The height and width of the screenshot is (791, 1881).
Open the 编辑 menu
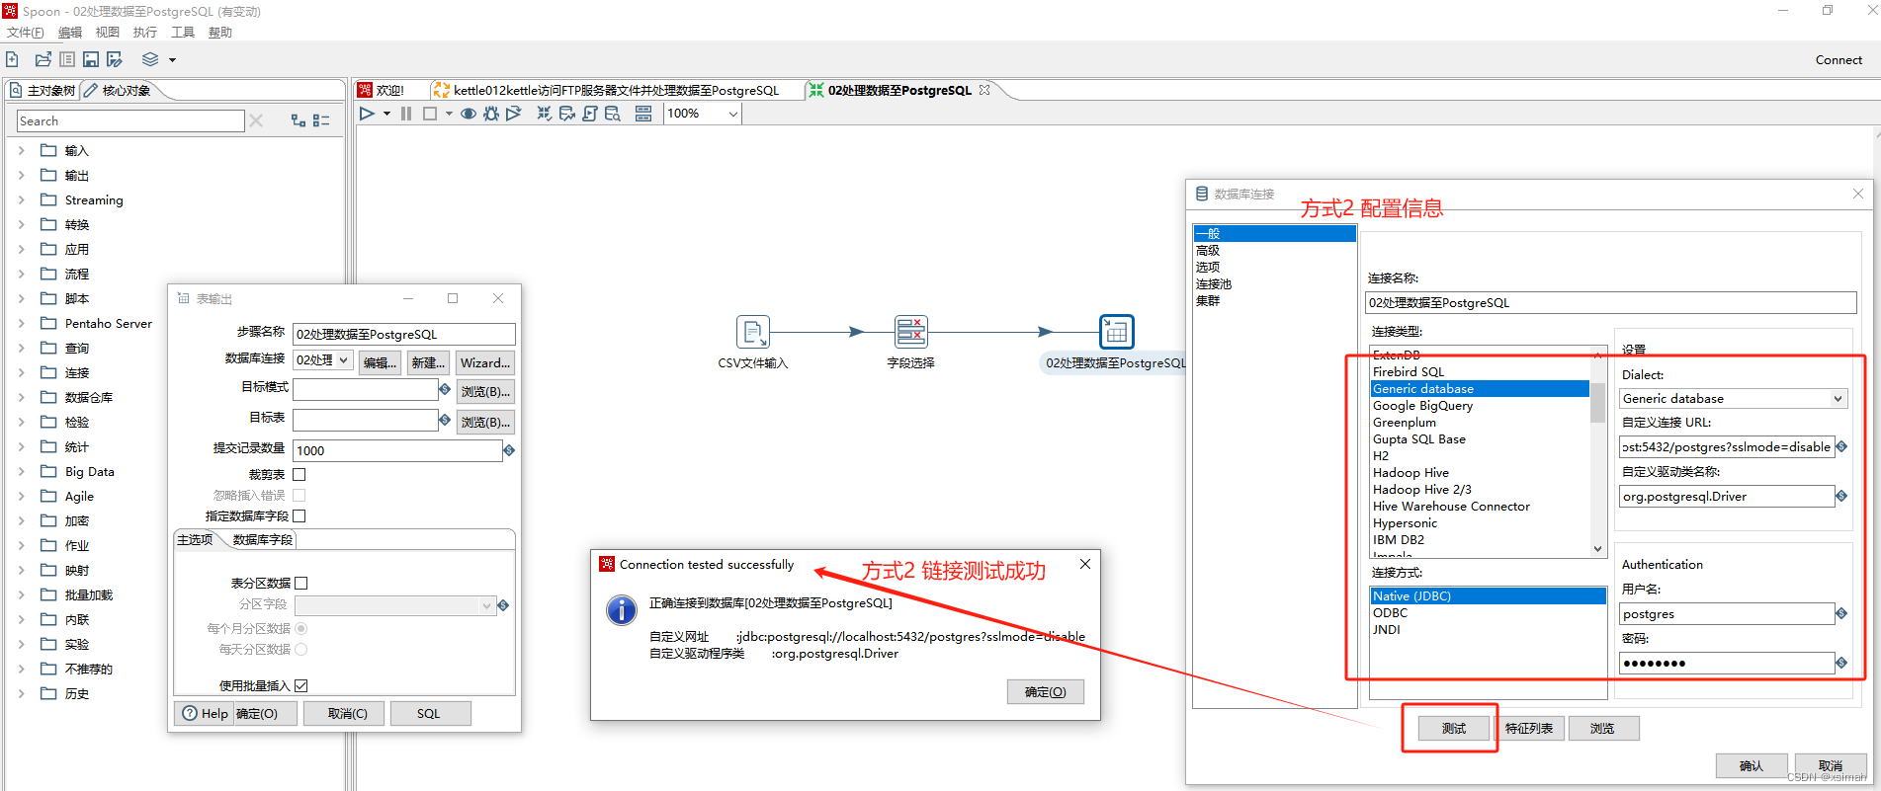(70, 33)
